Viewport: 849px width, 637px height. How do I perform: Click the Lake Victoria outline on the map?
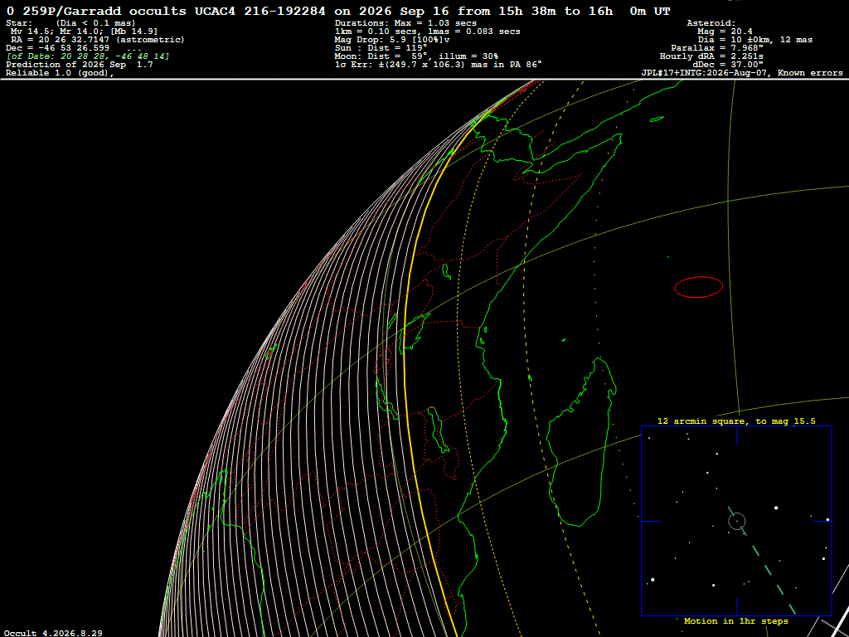tap(446, 270)
